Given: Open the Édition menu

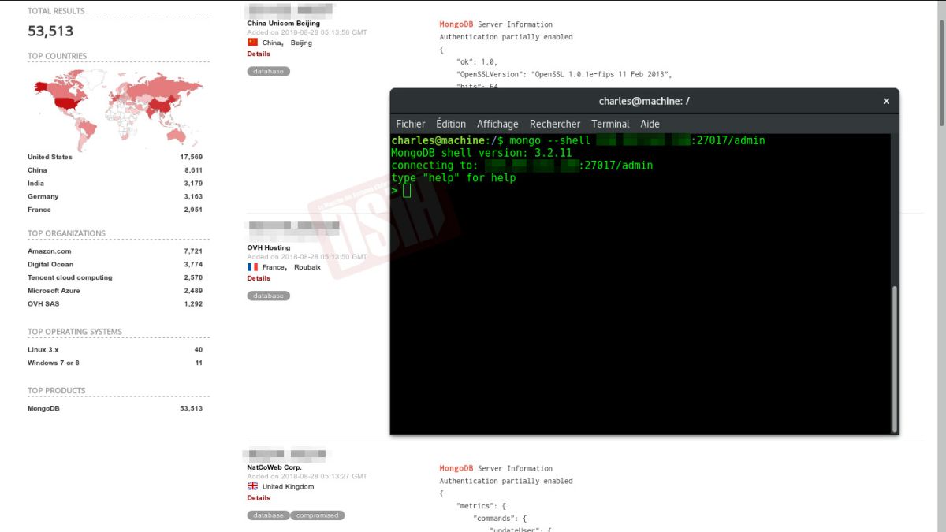Looking at the screenshot, I should (x=451, y=125).
